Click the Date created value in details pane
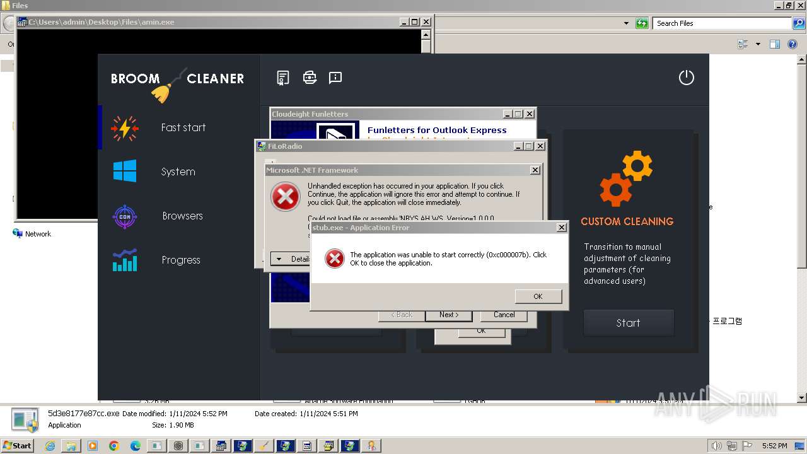 pyautogui.click(x=328, y=414)
